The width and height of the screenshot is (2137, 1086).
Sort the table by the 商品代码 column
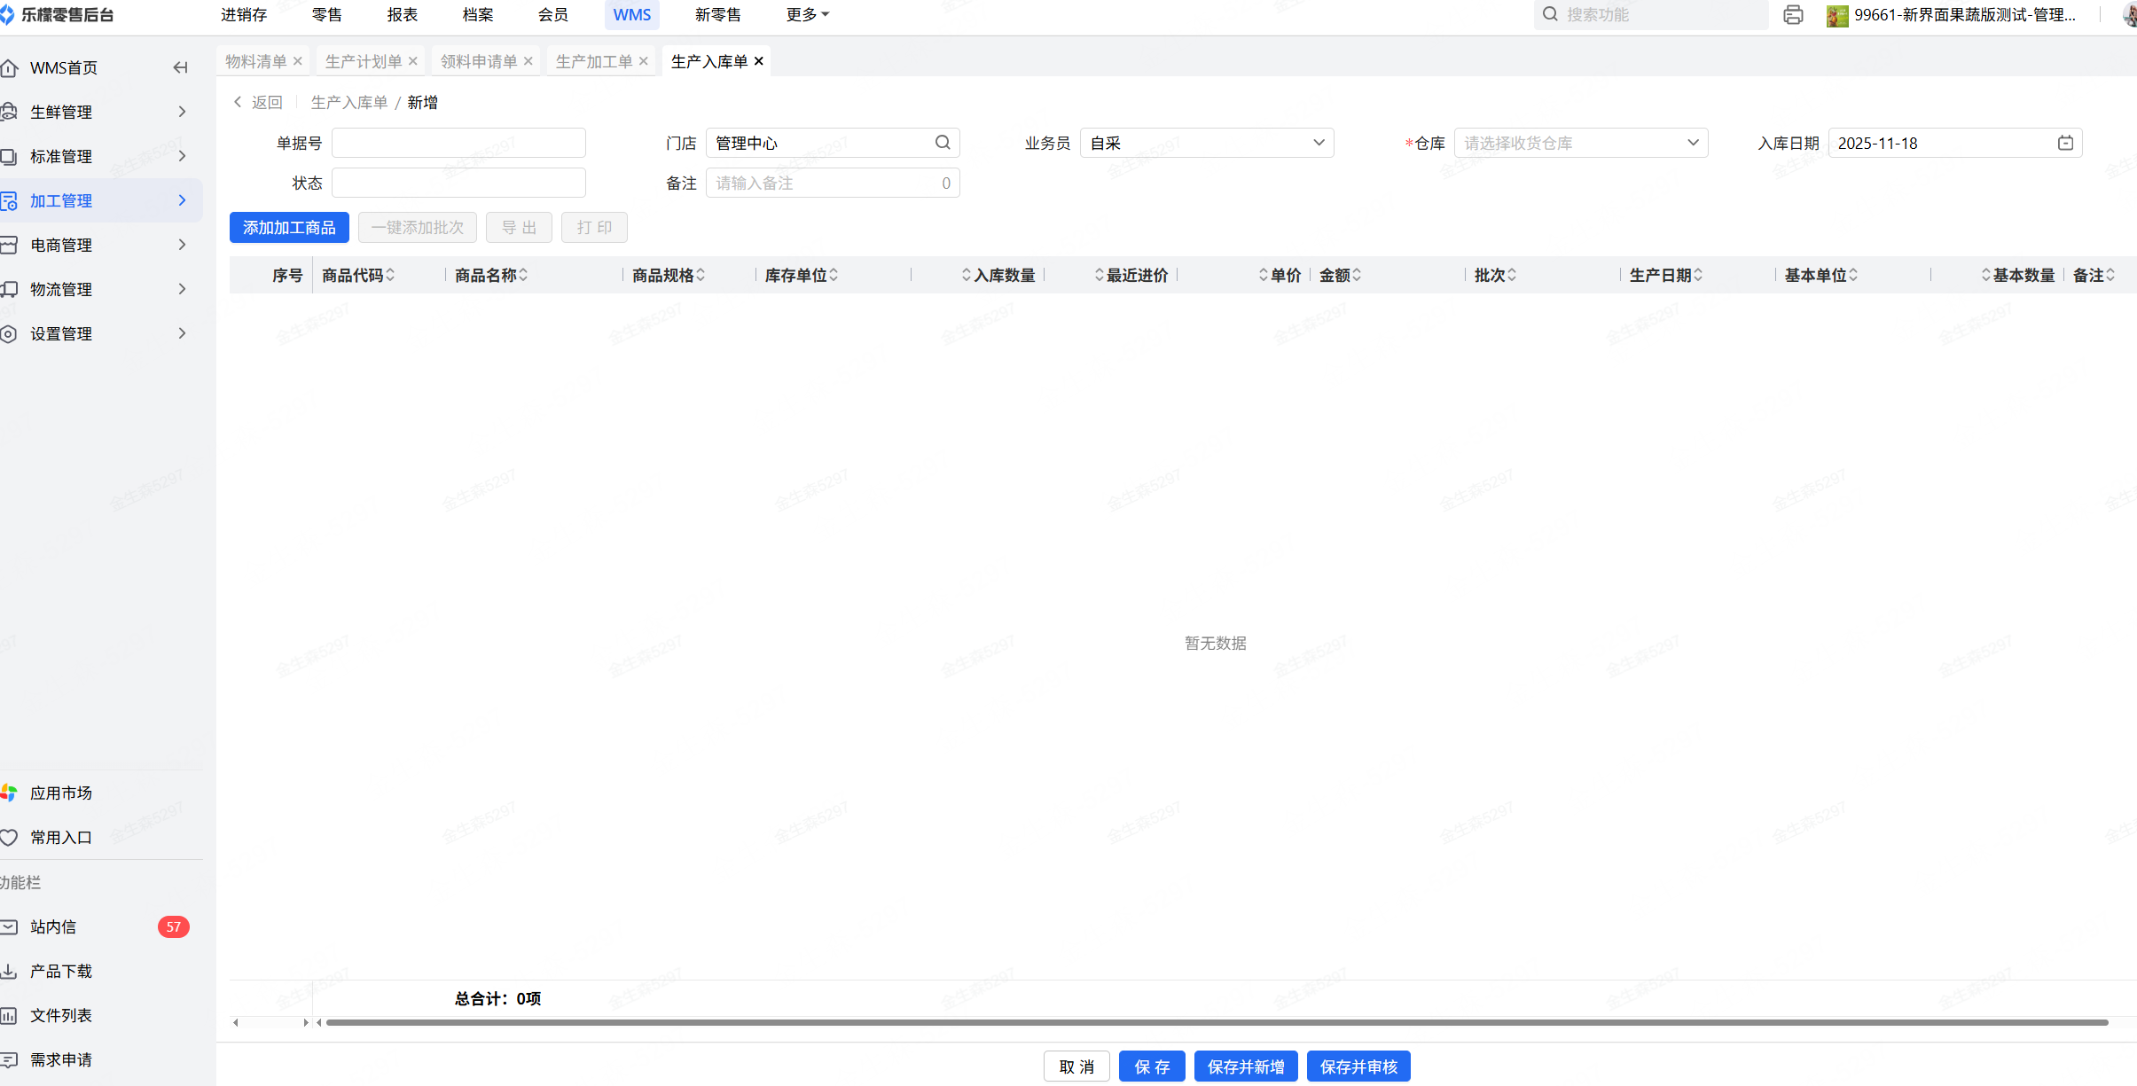click(x=390, y=276)
